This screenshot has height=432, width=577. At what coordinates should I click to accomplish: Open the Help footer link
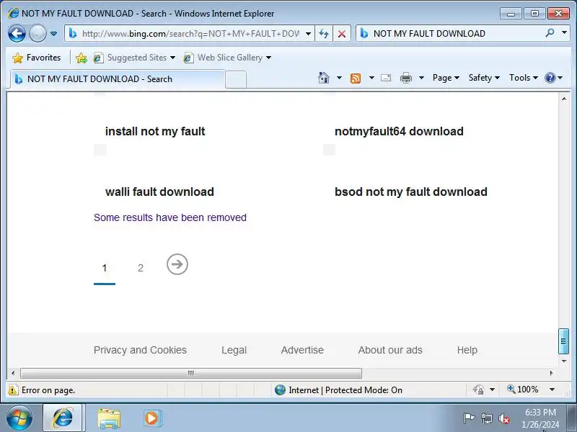coord(467,350)
